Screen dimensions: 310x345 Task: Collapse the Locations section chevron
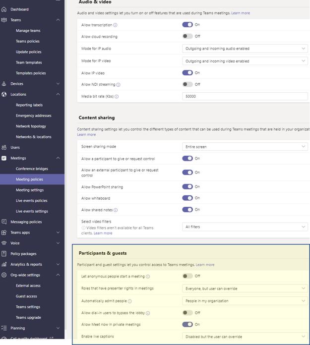pyautogui.click(x=58, y=94)
